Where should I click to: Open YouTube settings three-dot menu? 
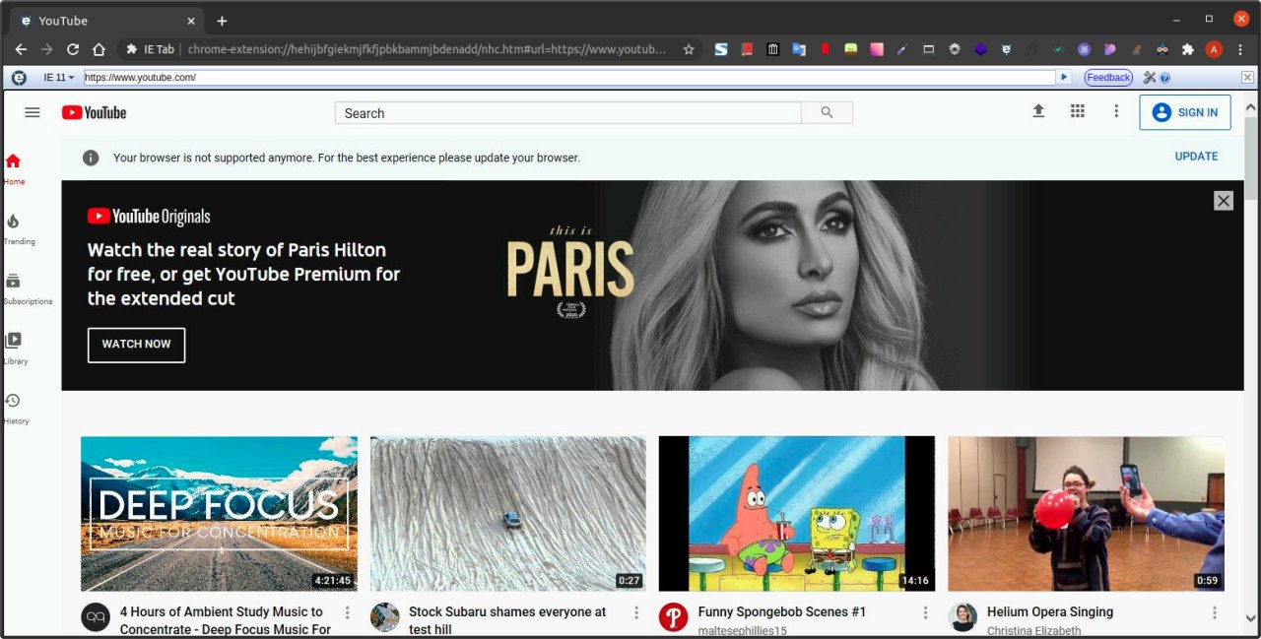tap(1116, 112)
